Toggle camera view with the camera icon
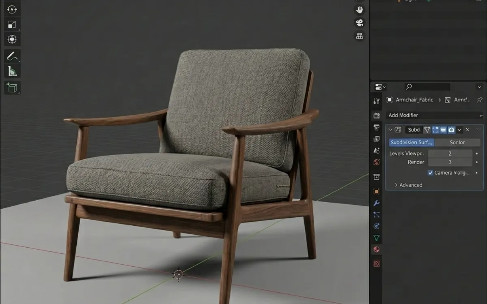Viewport: 487px width, 304px height. tap(359, 23)
